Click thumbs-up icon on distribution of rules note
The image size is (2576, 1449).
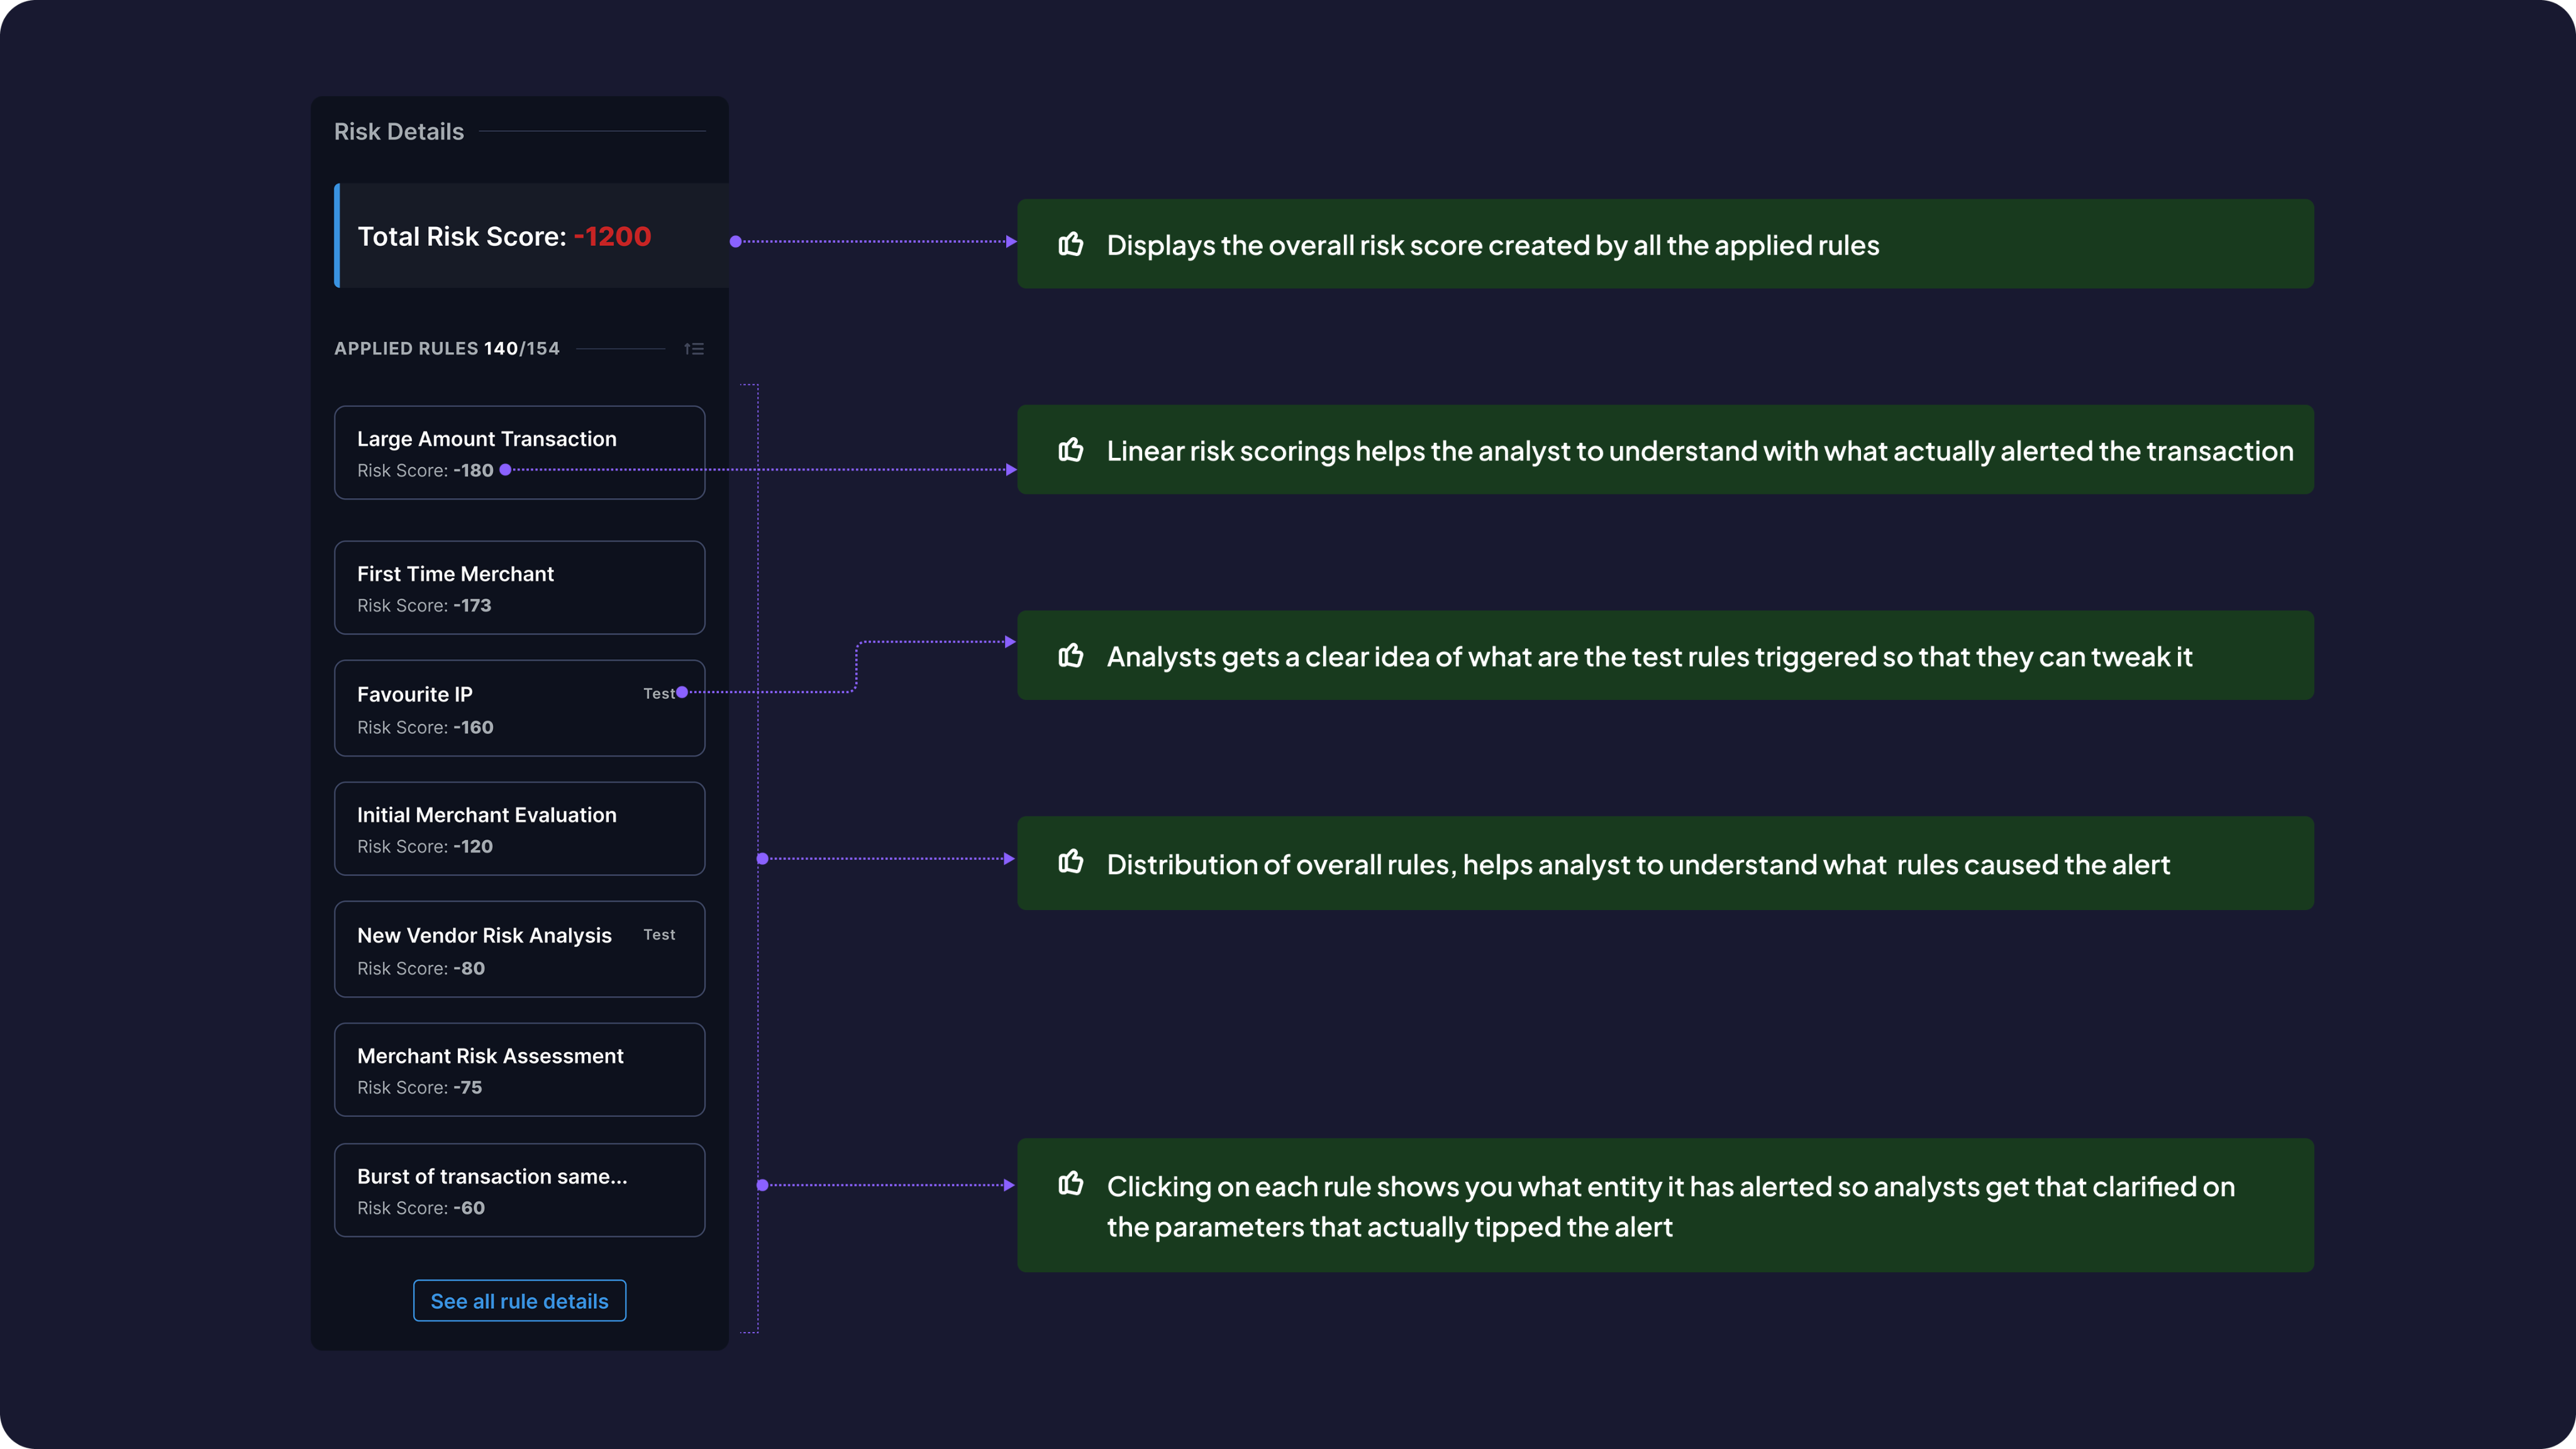[x=1071, y=862]
